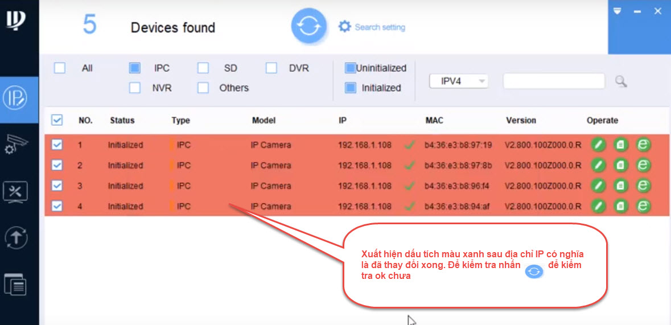Open Device Upgrade sidebar icon
The image size is (671, 325).
click(16, 237)
